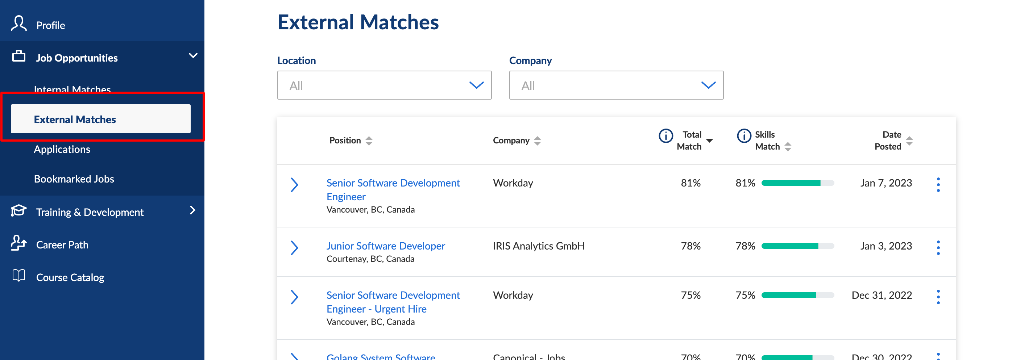Click the Course Catalog book icon
This screenshot has height=360, width=1012.
(x=18, y=276)
